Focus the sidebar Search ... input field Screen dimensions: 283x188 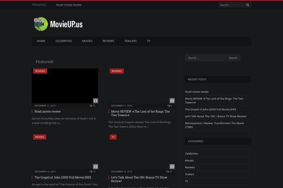(205, 58)
